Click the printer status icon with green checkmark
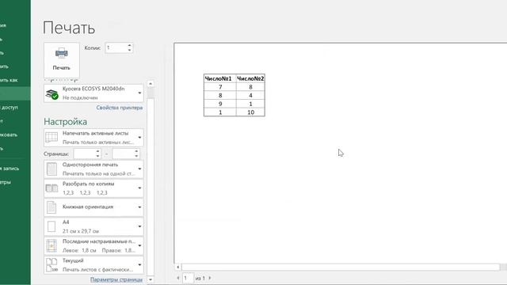This screenshot has width=507, height=285. [x=51, y=94]
